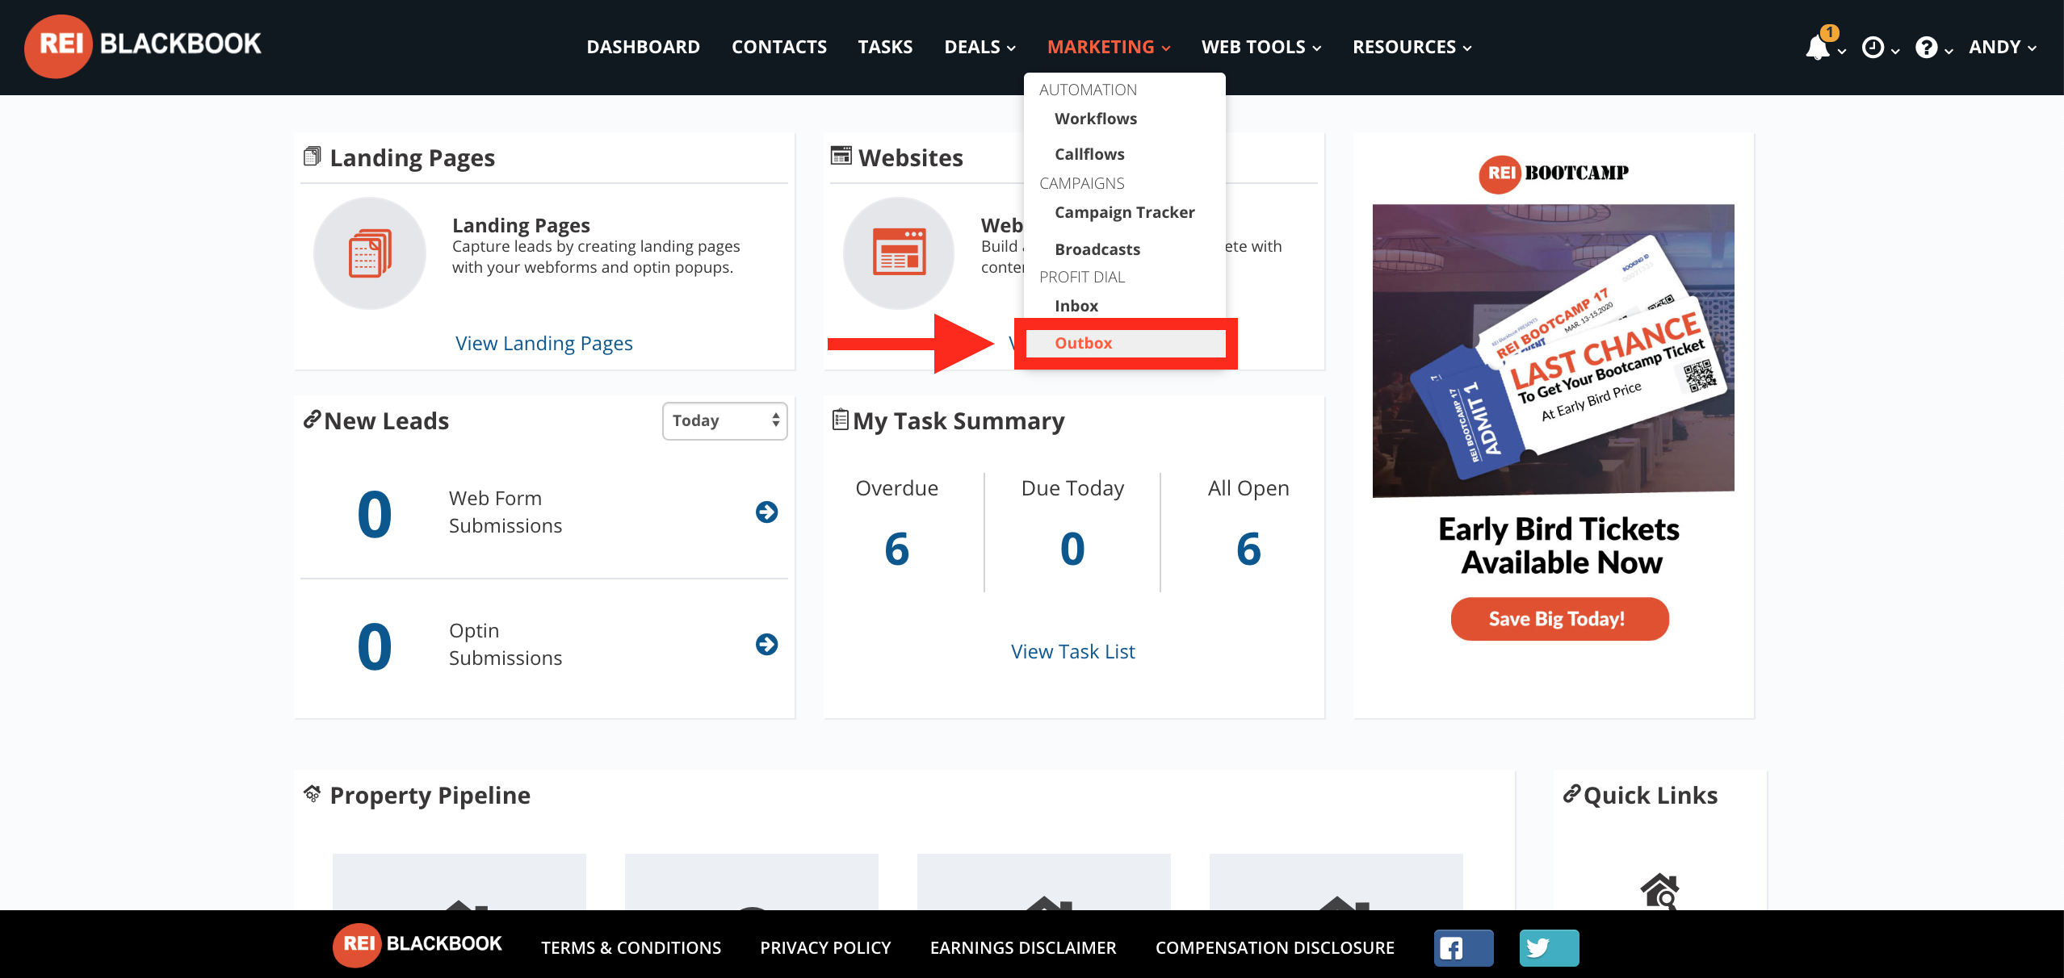
Task: Click Early Bird Tickets Available Now heading
Action: [1559, 545]
